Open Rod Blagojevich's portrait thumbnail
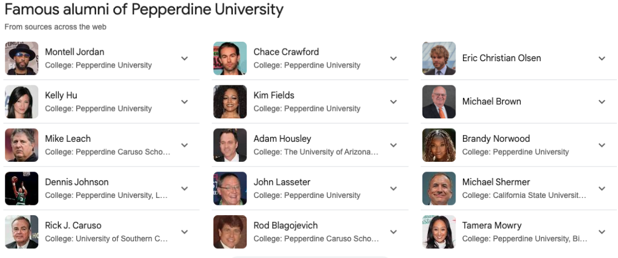 230,232
